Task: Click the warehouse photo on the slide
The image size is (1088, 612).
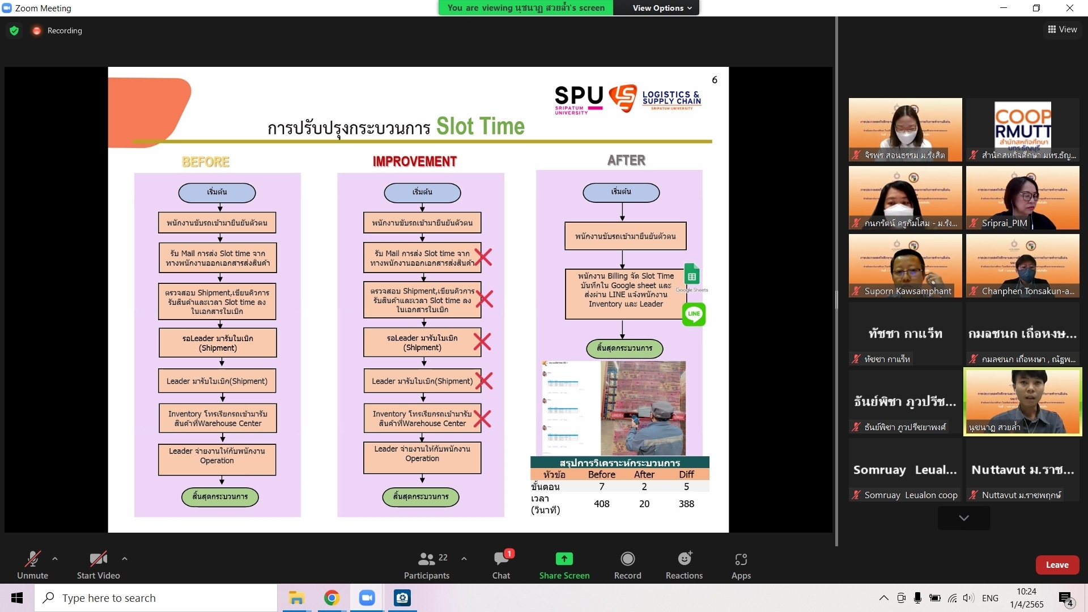Action: coord(643,407)
